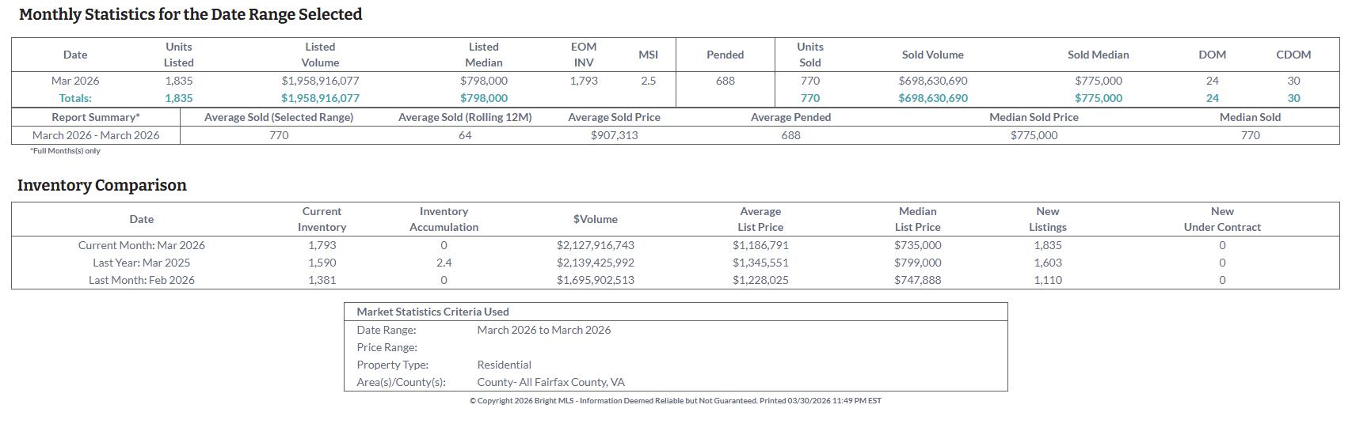1352x435 pixels.
Task: Click the Bright MLS copyright footer text
Action: pyautogui.click(x=675, y=401)
